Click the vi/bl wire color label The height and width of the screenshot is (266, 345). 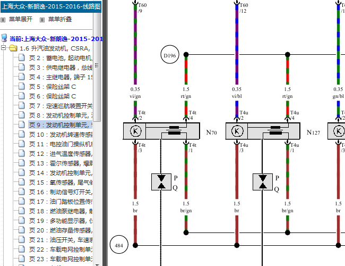tap(237, 96)
